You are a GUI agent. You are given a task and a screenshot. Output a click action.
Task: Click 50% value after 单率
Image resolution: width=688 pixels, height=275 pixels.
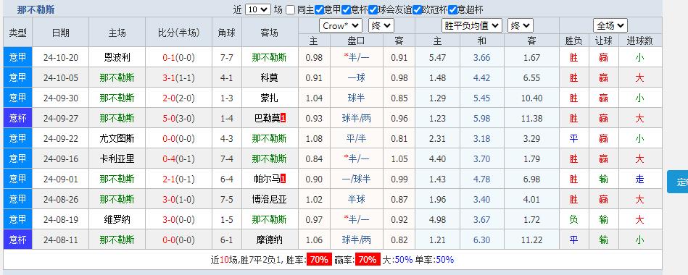445,260
